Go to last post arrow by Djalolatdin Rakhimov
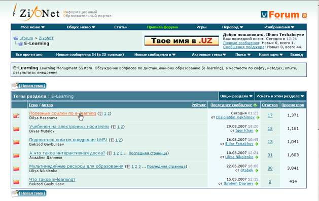Screen dimensions: 319x201 [x=258, y=117]
